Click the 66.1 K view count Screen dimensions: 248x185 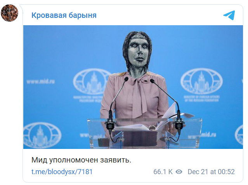[x=163, y=172]
